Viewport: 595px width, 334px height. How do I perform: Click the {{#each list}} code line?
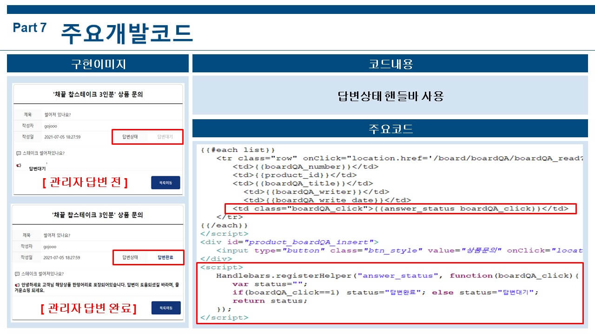pyautogui.click(x=238, y=150)
